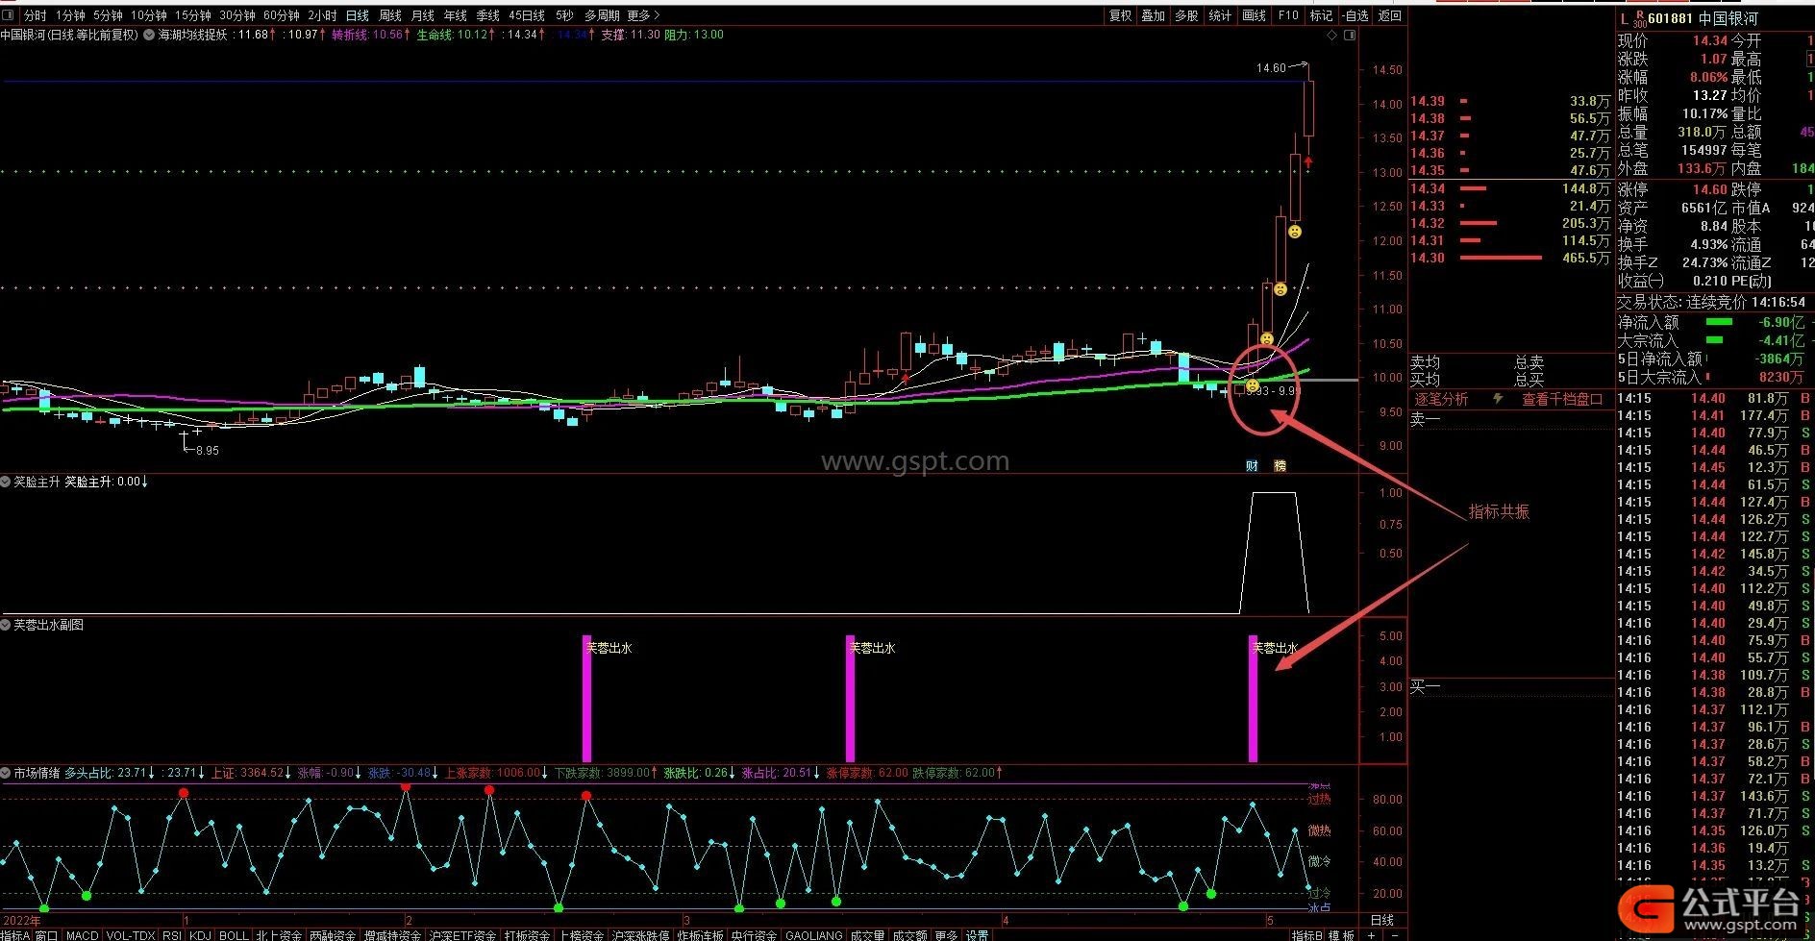
Task: Select the 窗口 tab in the bottom bar
Action: coord(47,934)
